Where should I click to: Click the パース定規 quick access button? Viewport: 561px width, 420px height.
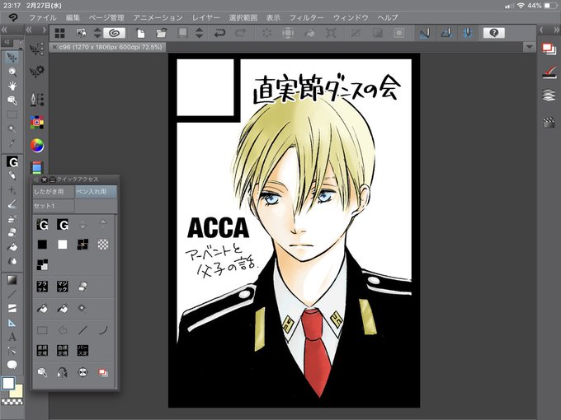coord(82,350)
